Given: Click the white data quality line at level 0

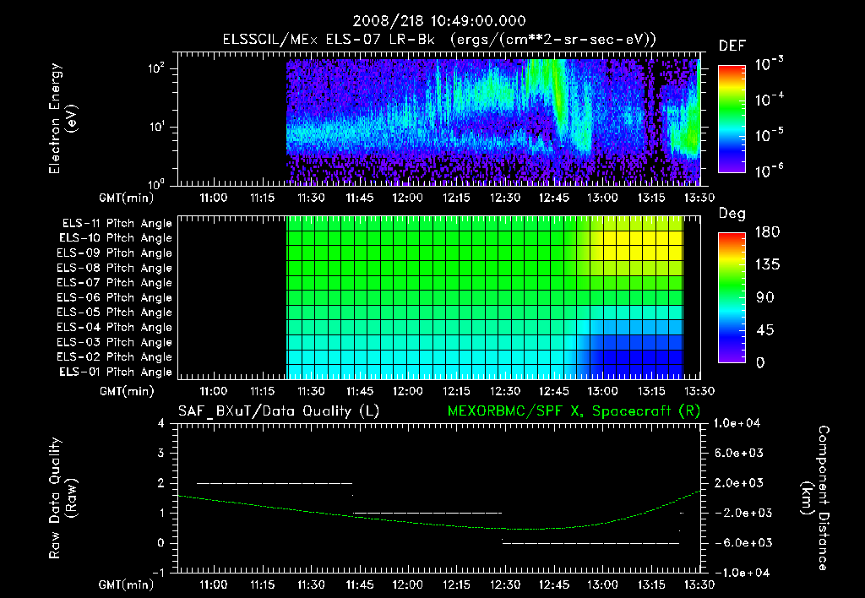Looking at the screenshot, I should click(x=590, y=543).
